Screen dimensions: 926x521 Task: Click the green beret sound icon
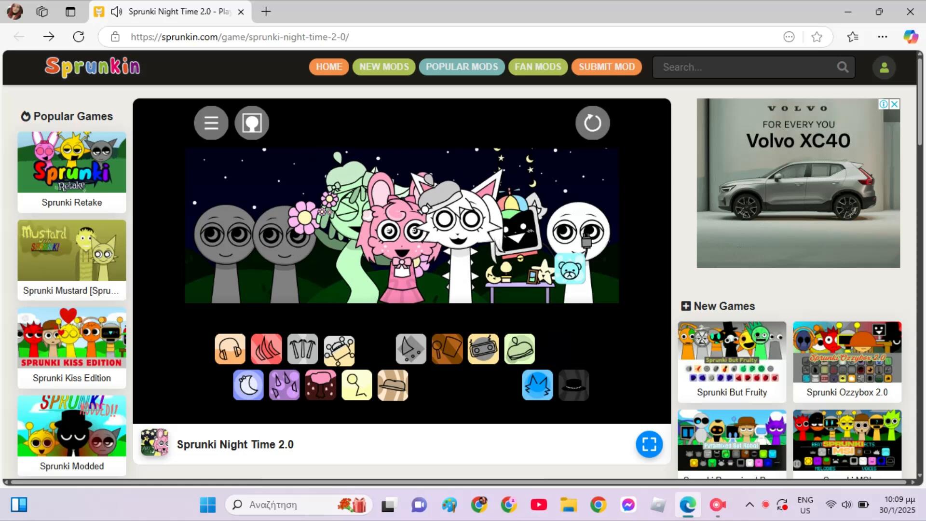519,349
